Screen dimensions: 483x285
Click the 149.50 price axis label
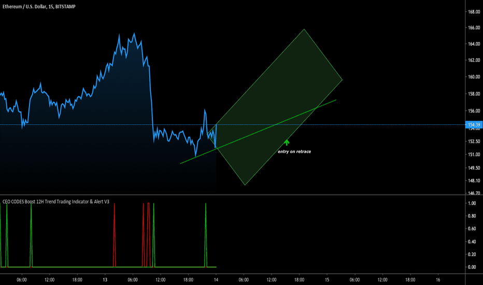coord(474,168)
